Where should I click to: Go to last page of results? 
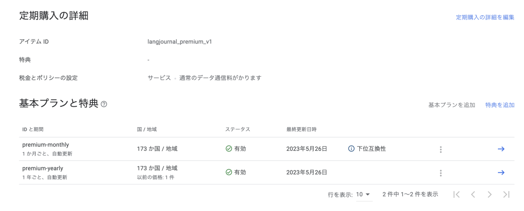506,194
